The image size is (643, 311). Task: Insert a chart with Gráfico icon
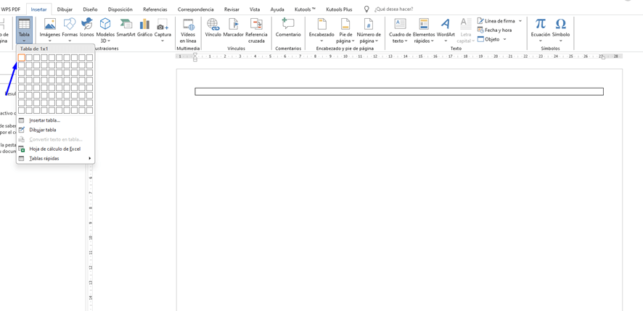coord(144,28)
